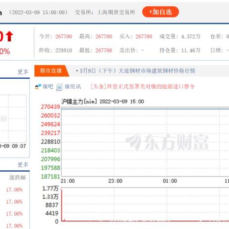The image size is (229, 229).
Task: Open the 头条 拜登正式签署 headline
Action: [142, 87]
